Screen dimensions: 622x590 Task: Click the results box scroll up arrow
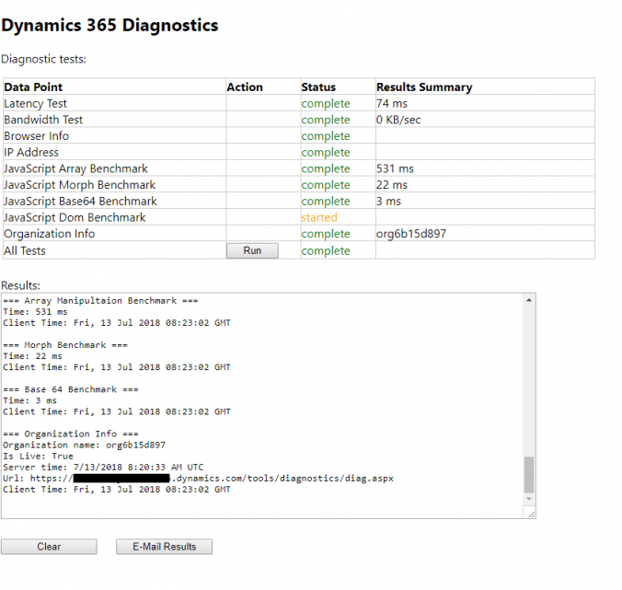tap(529, 300)
